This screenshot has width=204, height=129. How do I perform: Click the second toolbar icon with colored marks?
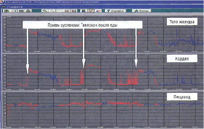[x=14, y=11]
